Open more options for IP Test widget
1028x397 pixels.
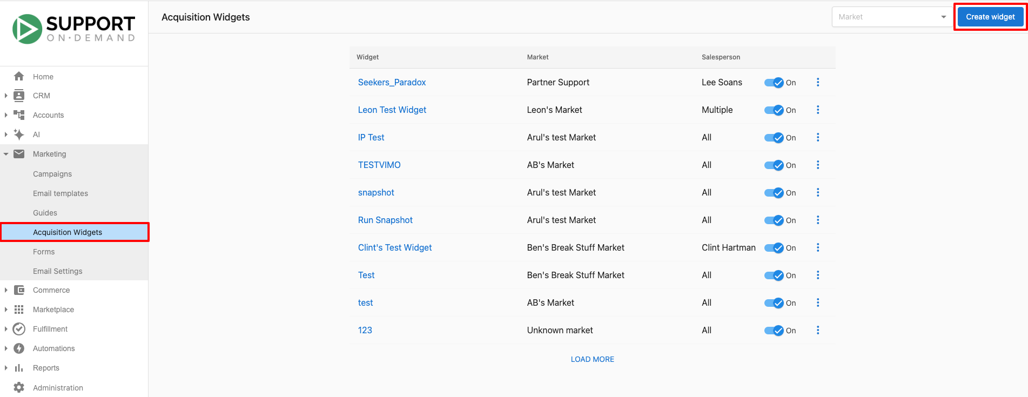pyautogui.click(x=818, y=137)
